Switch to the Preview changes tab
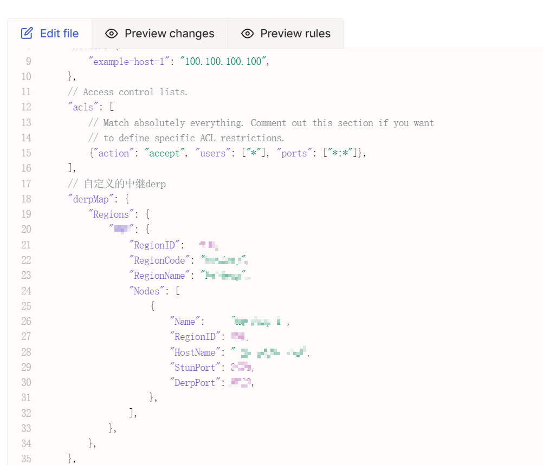This screenshot has width=543, height=465. coord(169,34)
